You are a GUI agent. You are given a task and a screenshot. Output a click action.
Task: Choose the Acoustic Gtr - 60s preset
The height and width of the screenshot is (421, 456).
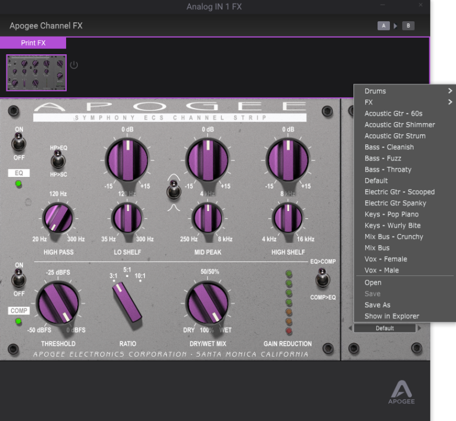406,113
